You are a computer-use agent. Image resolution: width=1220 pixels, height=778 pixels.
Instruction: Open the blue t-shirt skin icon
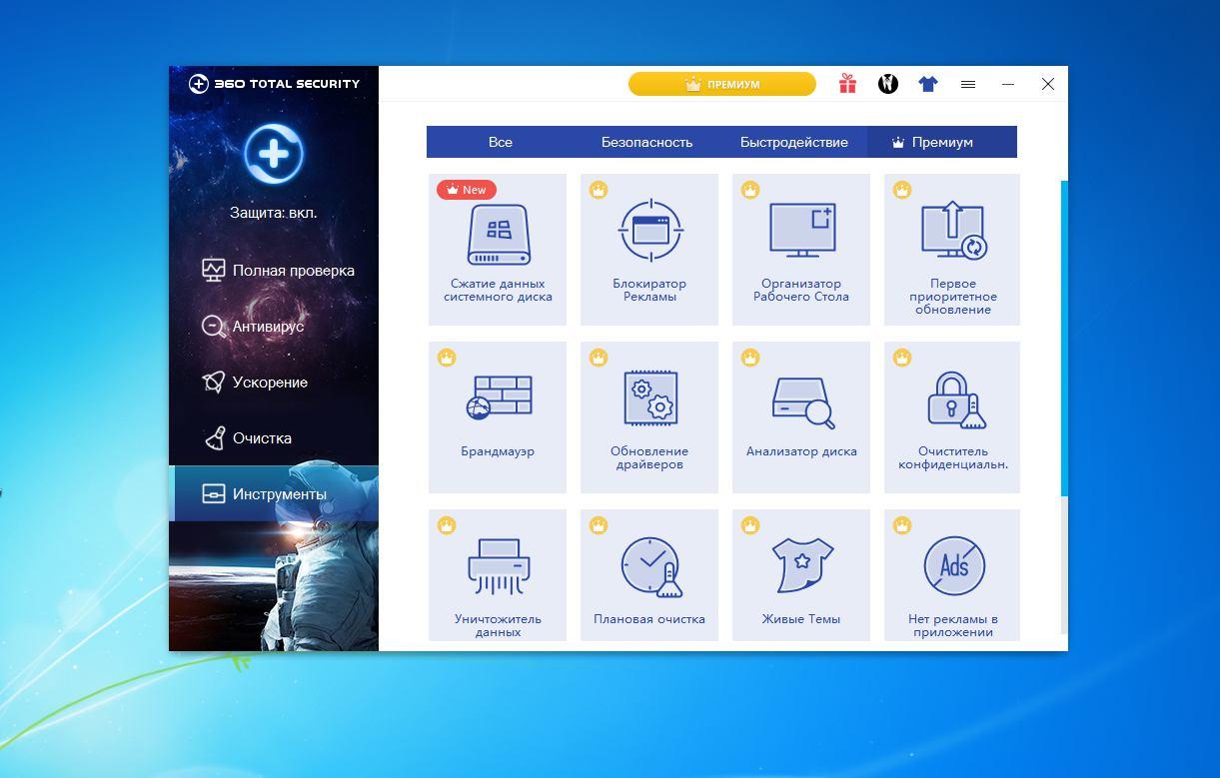(x=928, y=84)
